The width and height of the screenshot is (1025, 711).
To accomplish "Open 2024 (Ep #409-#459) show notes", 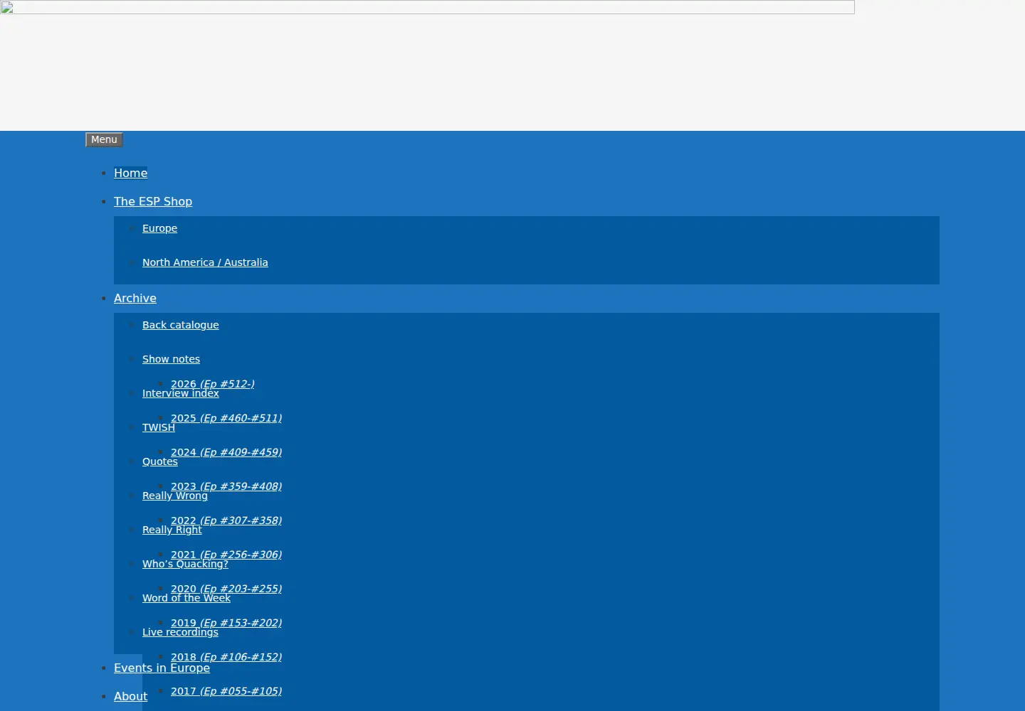I will (226, 452).
